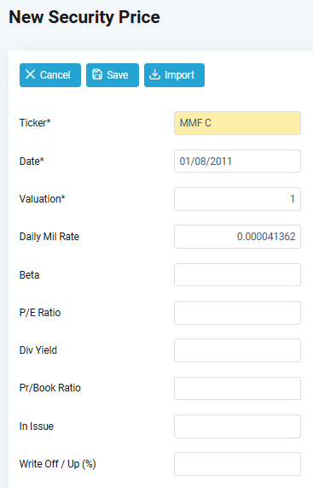This screenshot has width=313, height=488.
Task: Click the empty Beta field
Action: point(237,275)
